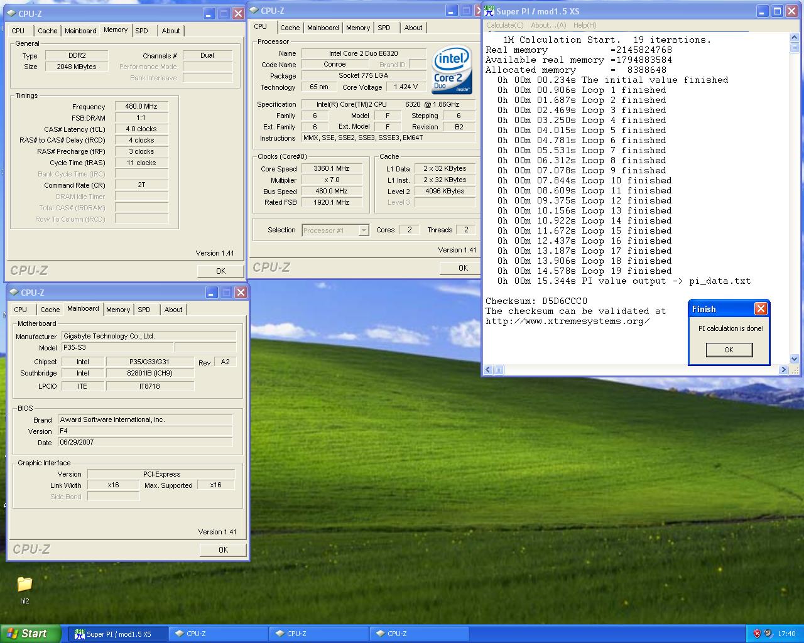
Task: Click the xtremesystems.org URL text
Action: 568,321
